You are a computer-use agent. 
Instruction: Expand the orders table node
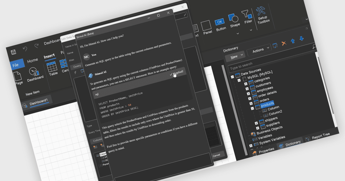(x=251, y=103)
